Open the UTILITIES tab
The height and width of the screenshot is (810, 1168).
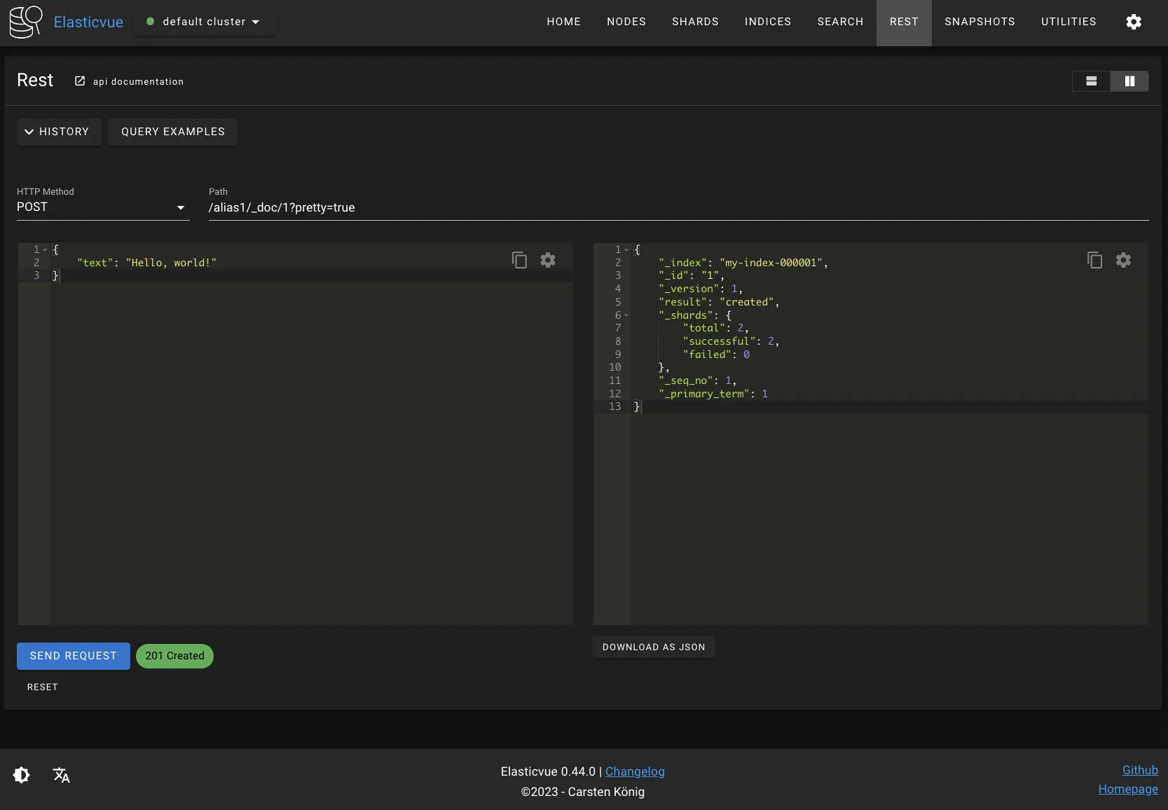[1069, 22]
